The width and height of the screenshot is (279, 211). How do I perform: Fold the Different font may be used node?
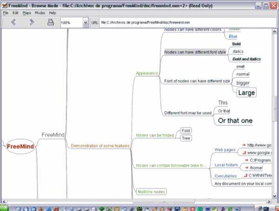[188, 113]
